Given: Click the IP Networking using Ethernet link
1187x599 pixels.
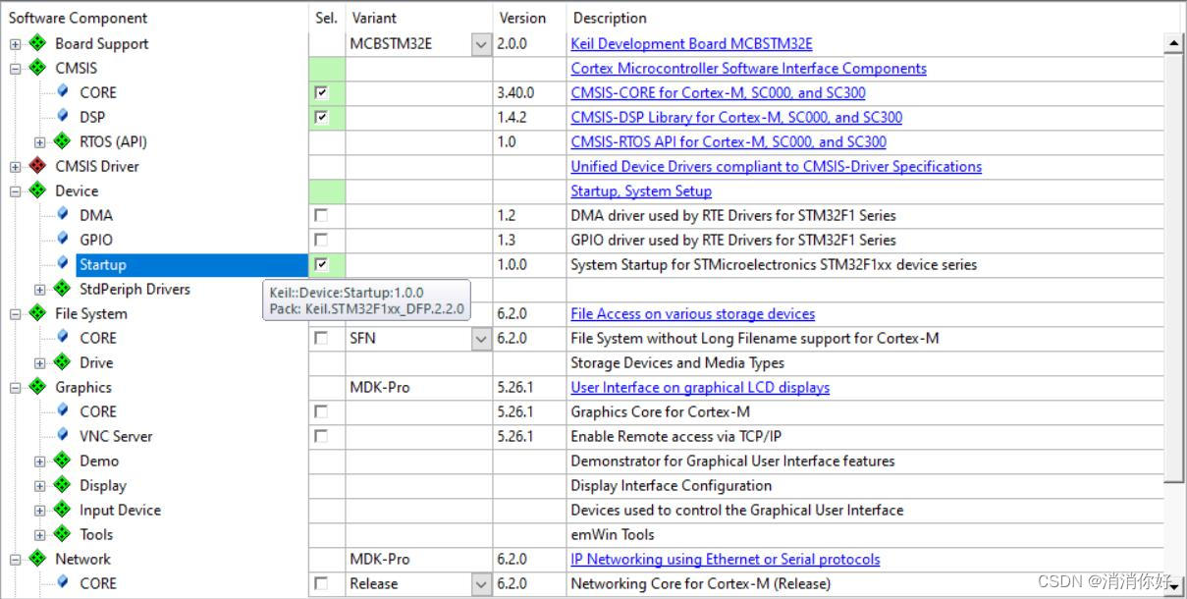Looking at the screenshot, I should pyautogui.click(x=725, y=559).
